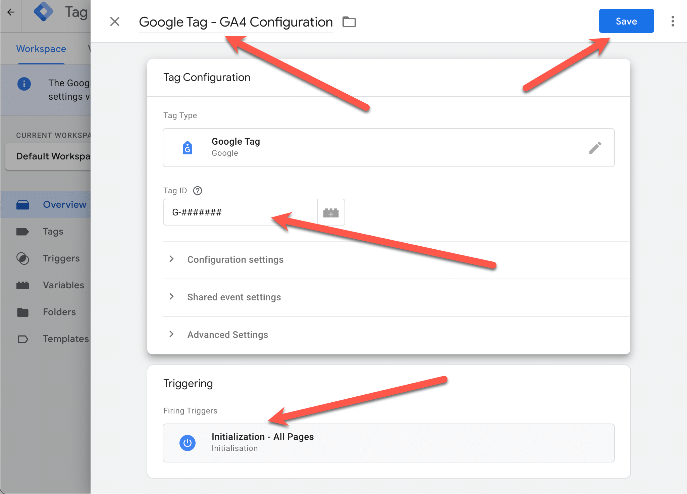
Task: Click the Google Tag type icon
Action: [x=188, y=148]
